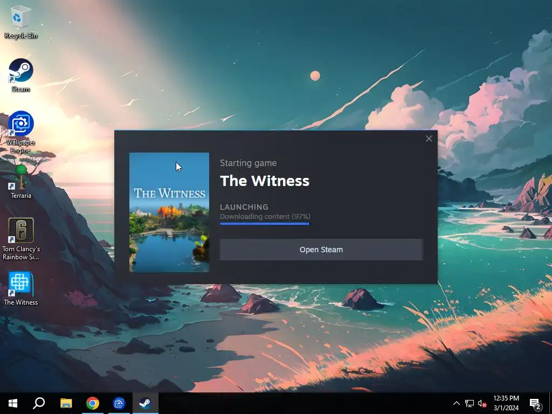Select Tom Clancy's Rainbow Six desktop shortcut
The width and height of the screenshot is (552, 414).
click(21, 239)
